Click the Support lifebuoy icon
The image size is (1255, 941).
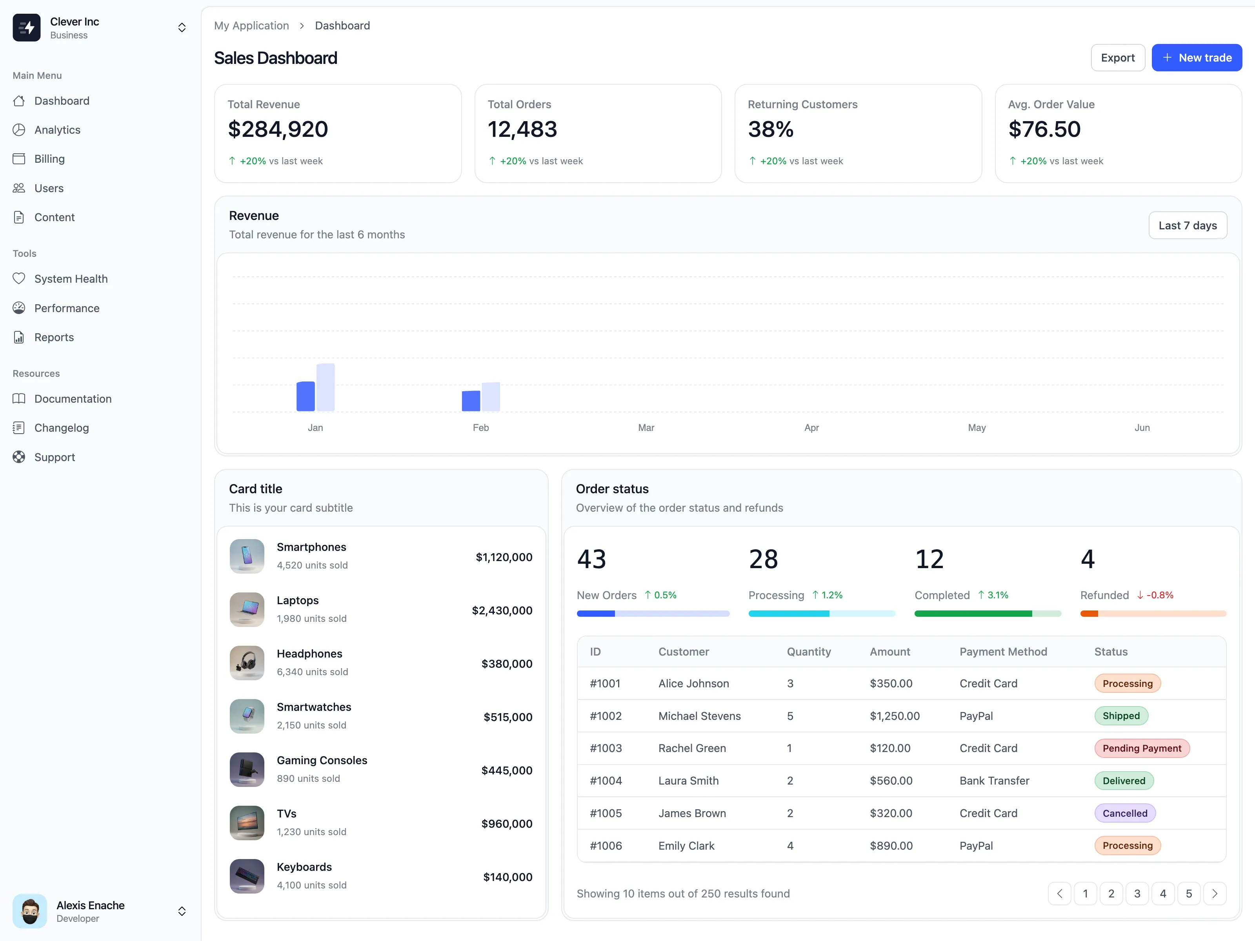coord(19,457)
